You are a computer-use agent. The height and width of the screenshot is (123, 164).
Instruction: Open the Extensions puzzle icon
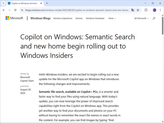(x=146, y=10)
